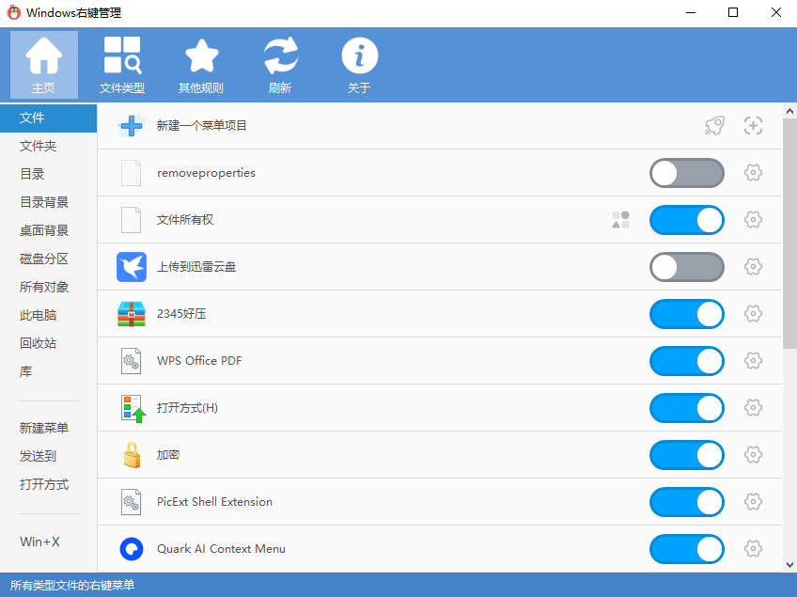Click the scrollbar up arrow
797x597 pixels.
click(x=789, y=111)
